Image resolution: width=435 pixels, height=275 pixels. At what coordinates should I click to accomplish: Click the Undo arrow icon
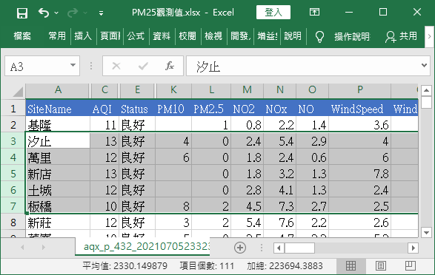point(44,13)
